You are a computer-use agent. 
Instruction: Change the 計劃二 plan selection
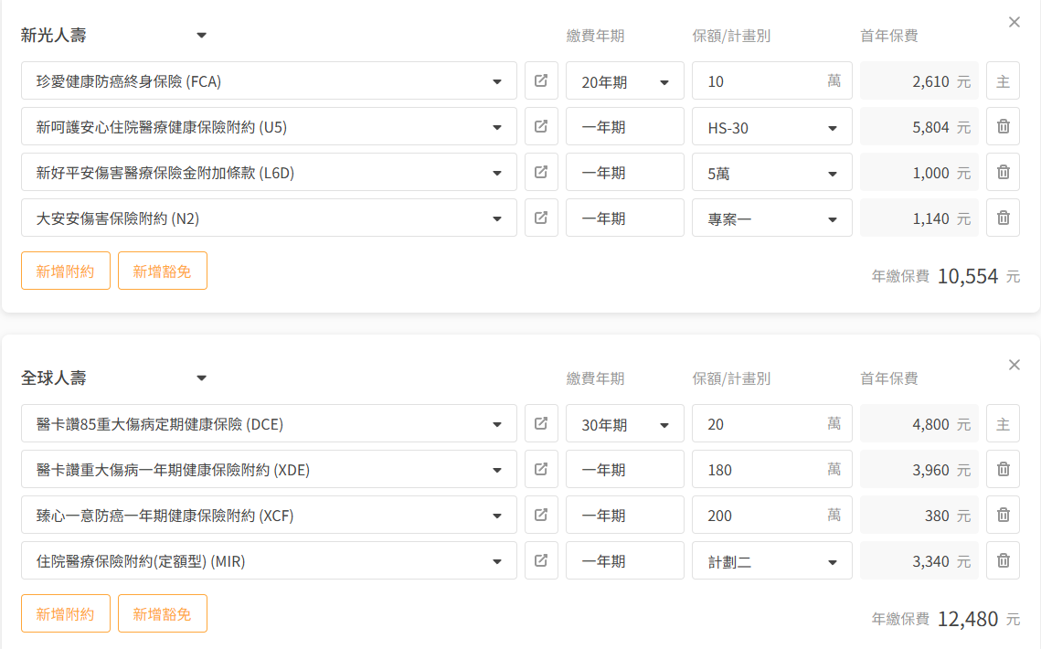771,561
